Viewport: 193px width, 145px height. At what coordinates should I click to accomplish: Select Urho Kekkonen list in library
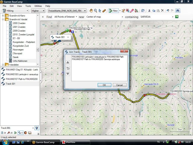point(20,61)
